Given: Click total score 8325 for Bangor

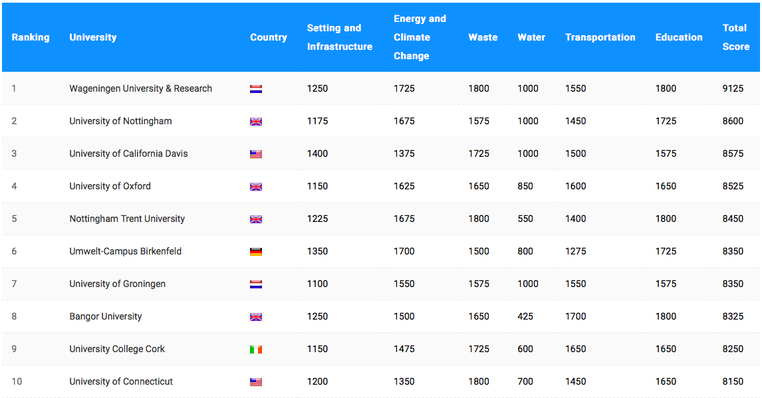Looking at the screenshot, I should pyautogui.click(x=733, y=316).
